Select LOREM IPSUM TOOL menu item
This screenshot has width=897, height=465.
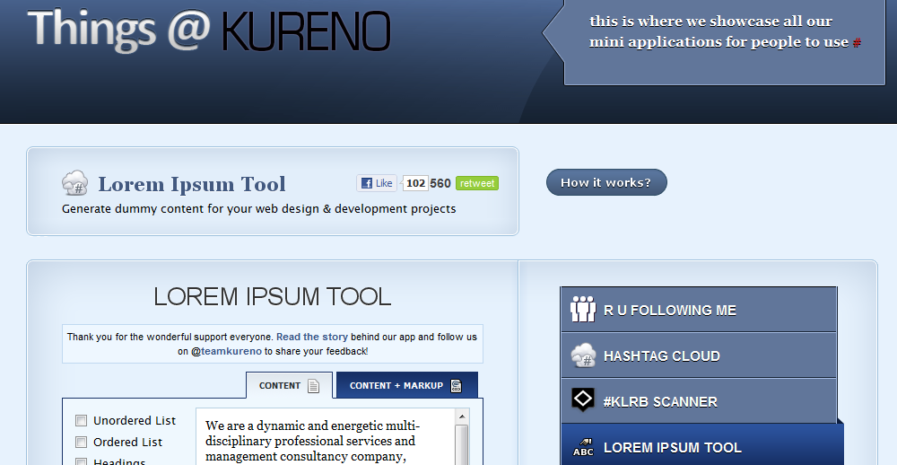click(702, 445)
